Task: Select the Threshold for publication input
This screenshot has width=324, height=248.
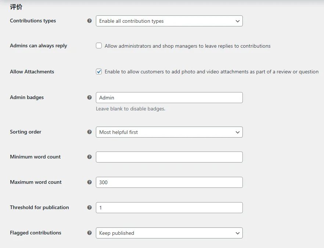Action: tap(169, 208)
